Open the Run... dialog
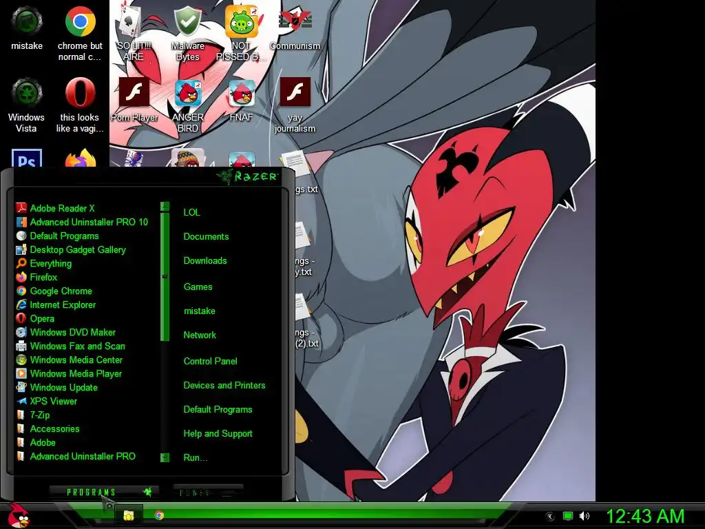705x529 pixels. (x=195, y=458)
